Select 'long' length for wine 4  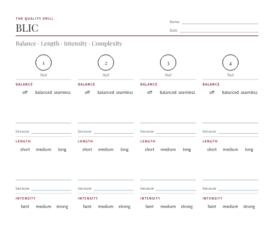click(x=249, y=149)
